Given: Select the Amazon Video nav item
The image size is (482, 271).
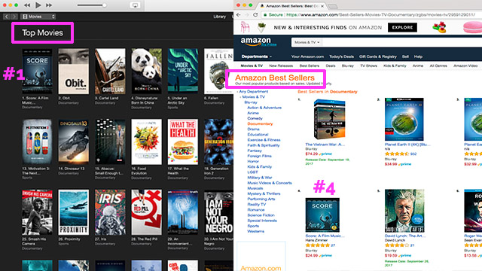Looking at the screenshot, I should point(465,65).
